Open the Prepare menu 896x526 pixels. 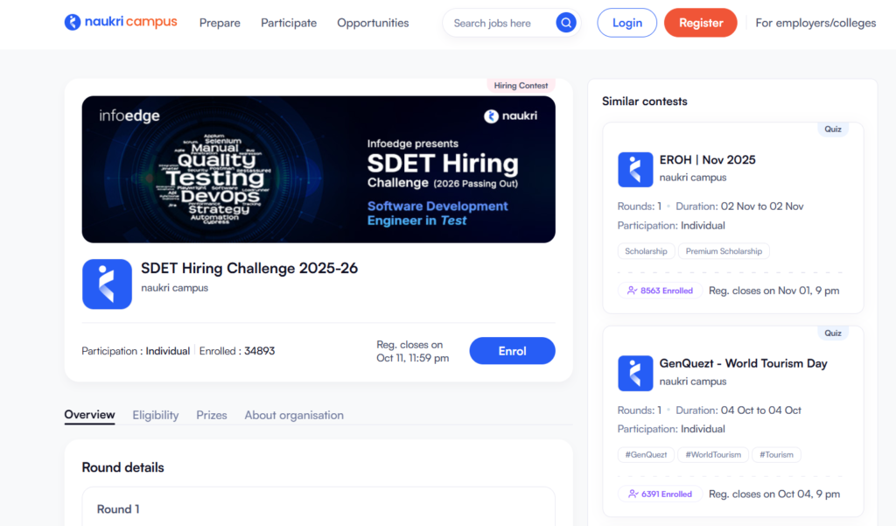[x=220, y=23]
